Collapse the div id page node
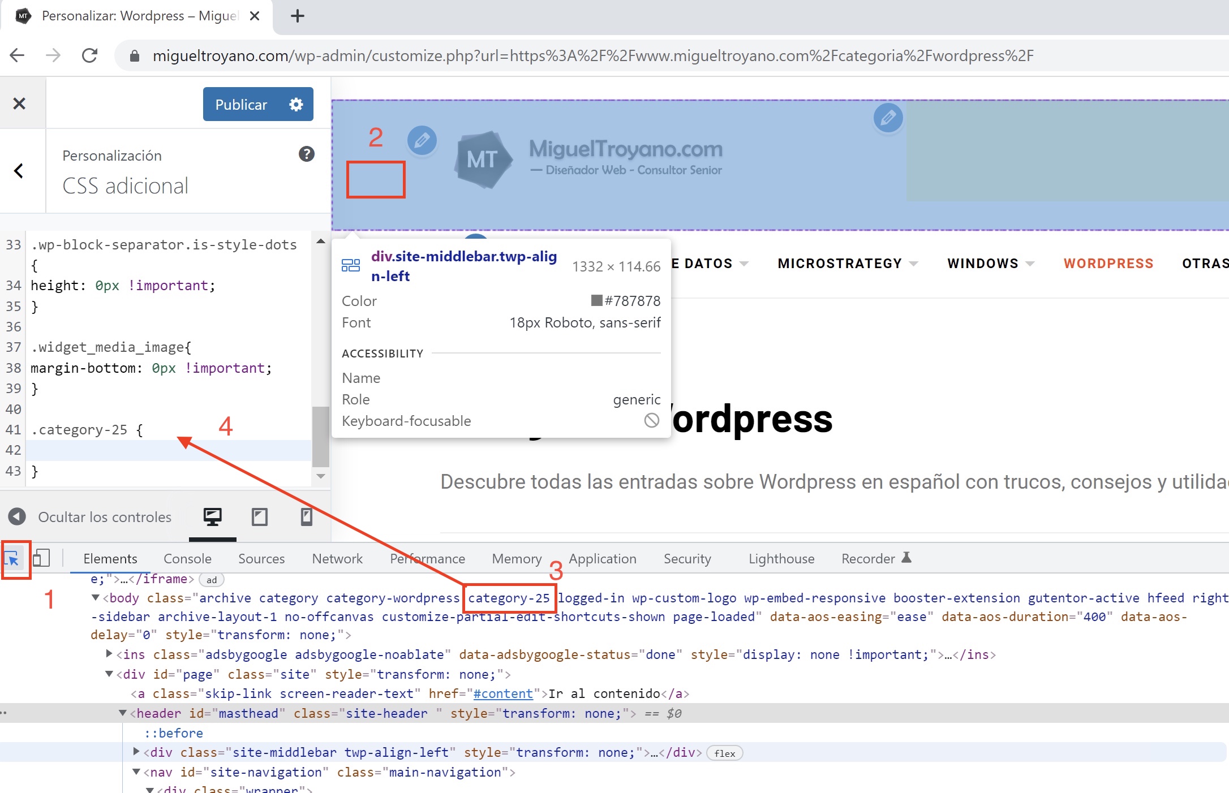1229x793 pixels. click(109, 674)
